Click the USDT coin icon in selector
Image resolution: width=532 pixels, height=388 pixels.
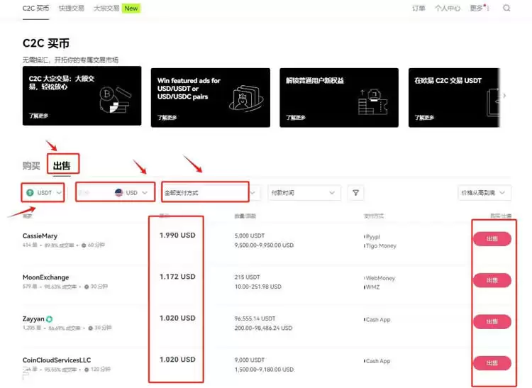tap(30, 192)
